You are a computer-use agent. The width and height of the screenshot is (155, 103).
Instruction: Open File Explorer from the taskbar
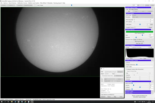[12, 102]
